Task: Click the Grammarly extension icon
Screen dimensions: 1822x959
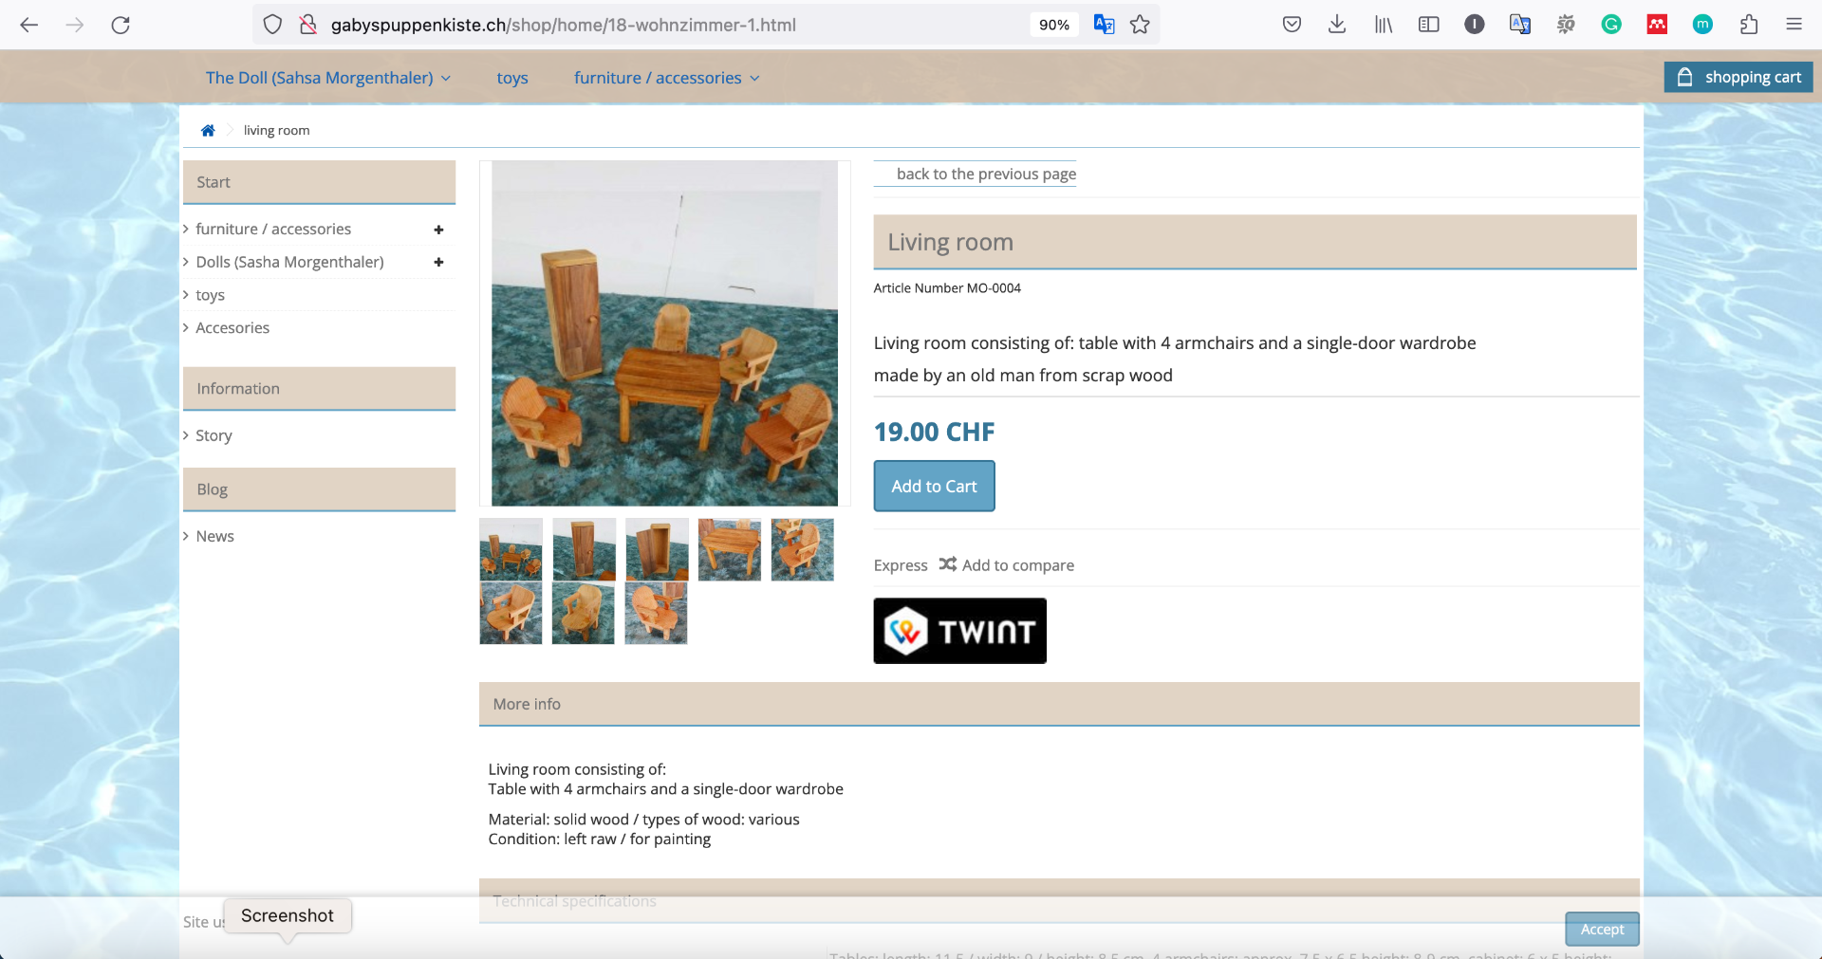Action: point(1611,25)
